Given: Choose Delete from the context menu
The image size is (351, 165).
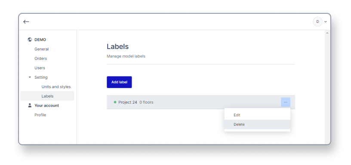Looking at the screenshot, I should point(257,124).
